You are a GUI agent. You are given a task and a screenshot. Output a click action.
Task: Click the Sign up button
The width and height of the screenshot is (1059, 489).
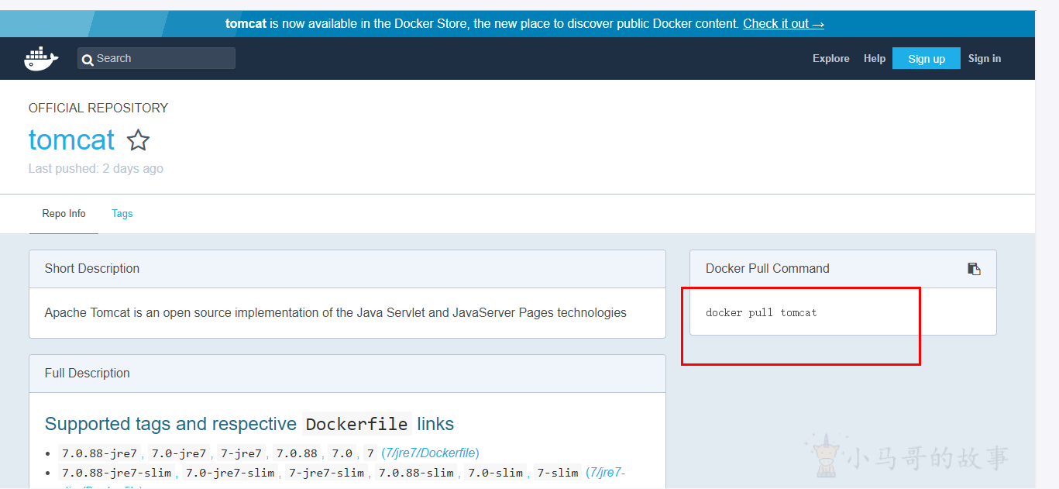pos(927,58)
